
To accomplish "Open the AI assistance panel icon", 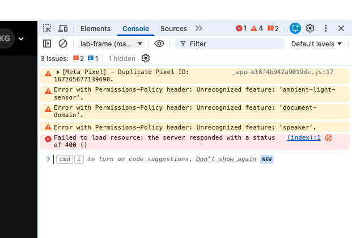I will [295, 28].
